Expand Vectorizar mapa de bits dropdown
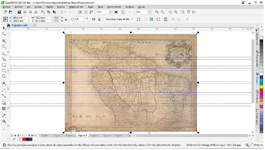 132,19
